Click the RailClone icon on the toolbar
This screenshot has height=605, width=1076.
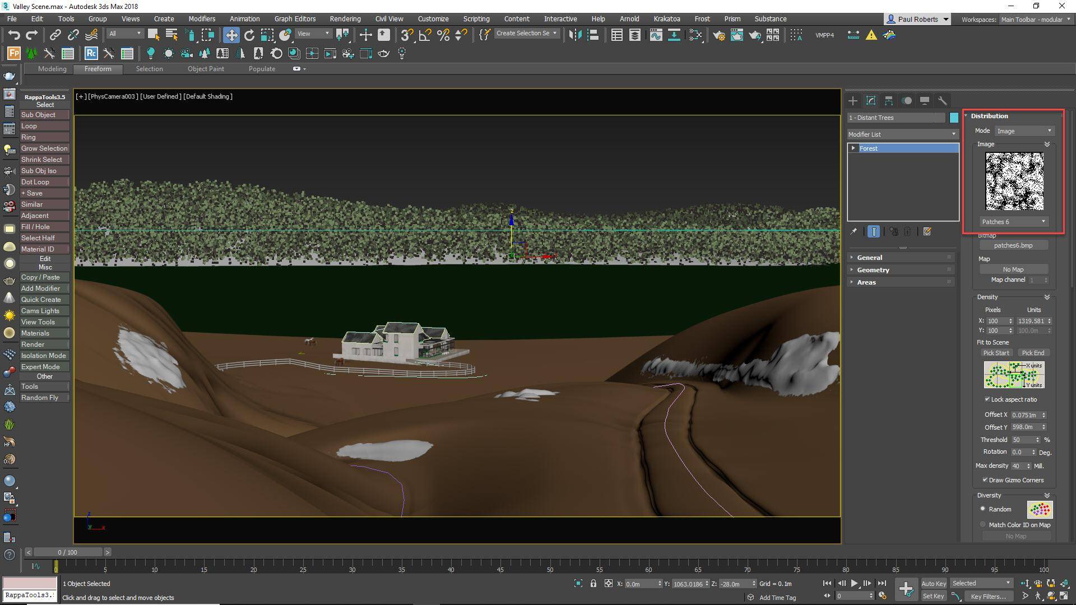(91, 54)
